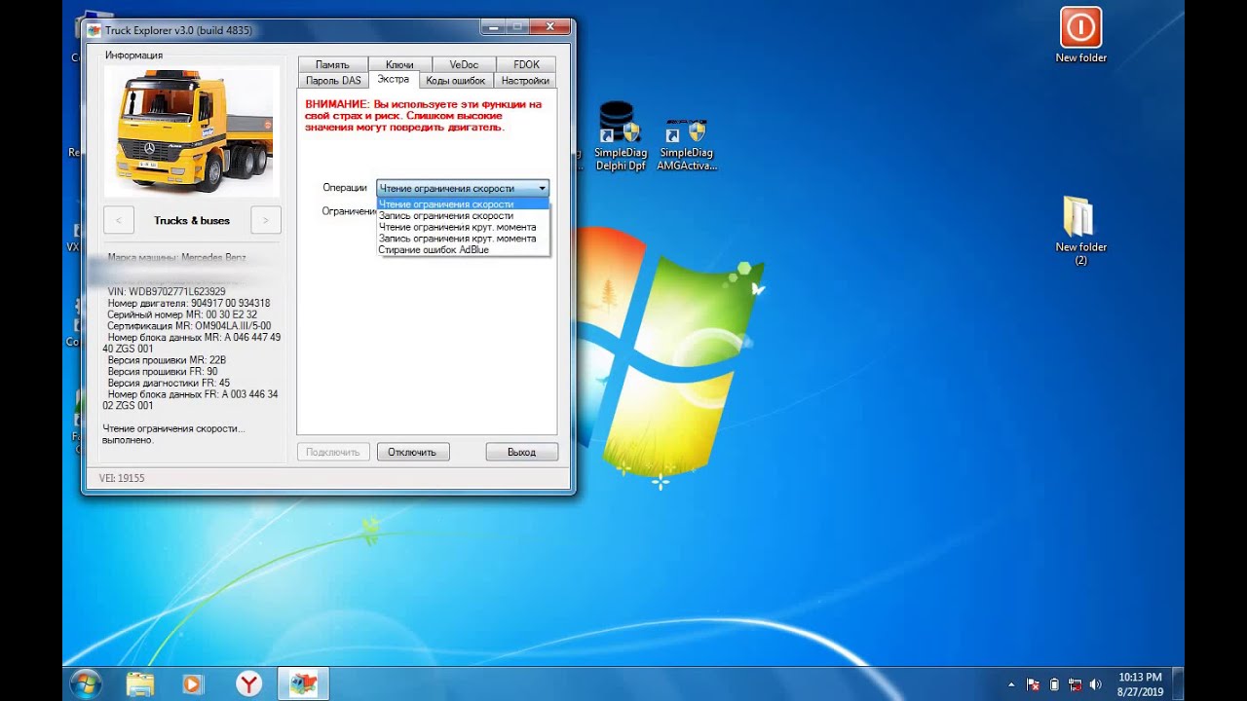
Task: Click the Trucks & buses label
Action: [192, 220]
